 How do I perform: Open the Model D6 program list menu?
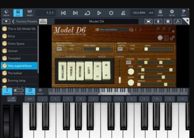click(97, 29)
